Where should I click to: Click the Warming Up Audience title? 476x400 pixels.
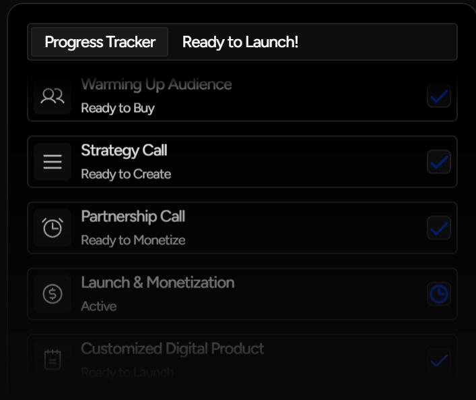pos(156,85)
